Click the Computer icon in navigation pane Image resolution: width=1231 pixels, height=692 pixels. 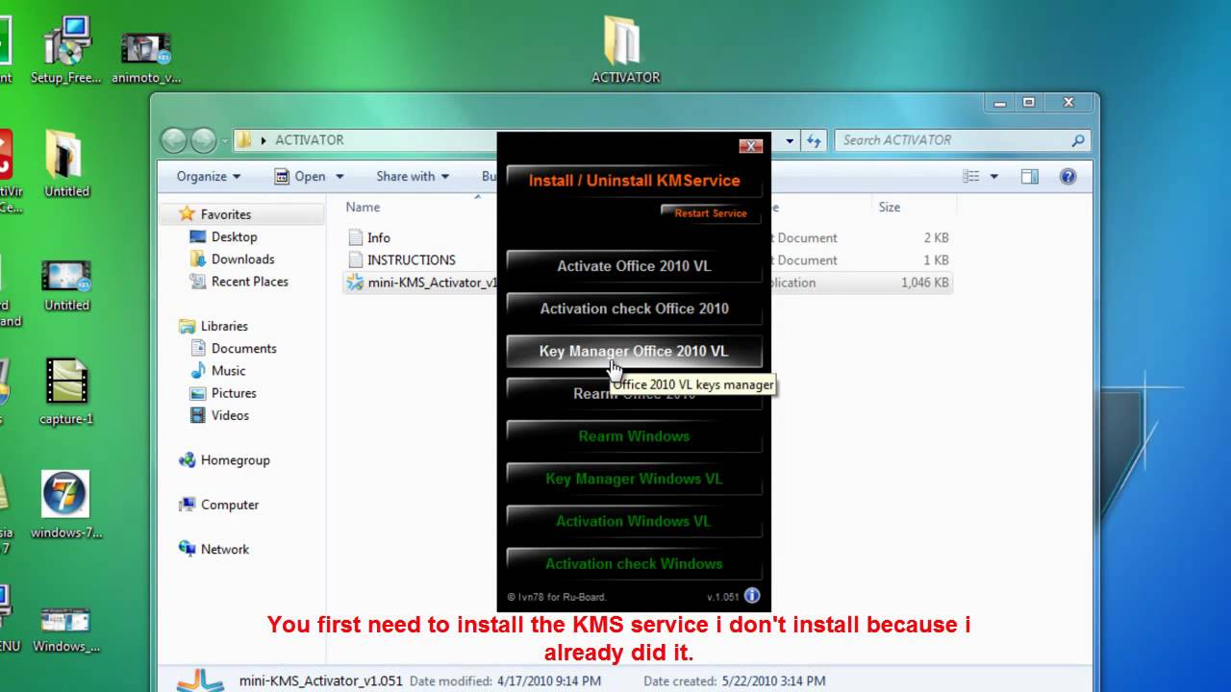[187, 505]
